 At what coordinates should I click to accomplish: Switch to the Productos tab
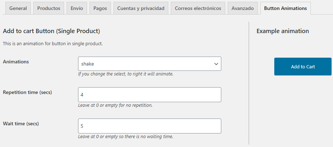click(49, 9)
